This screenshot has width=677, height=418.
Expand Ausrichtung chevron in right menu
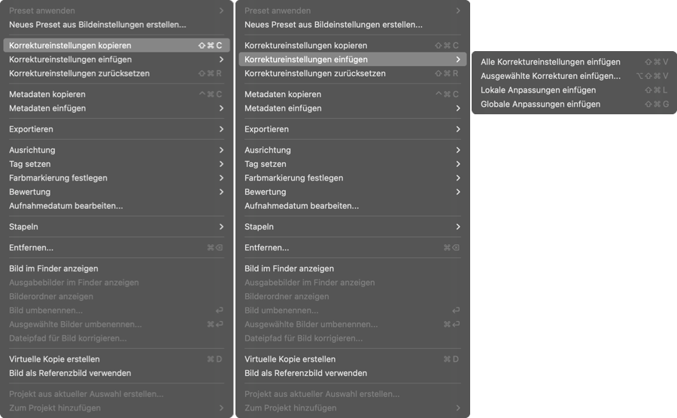(x=457, y=150)
